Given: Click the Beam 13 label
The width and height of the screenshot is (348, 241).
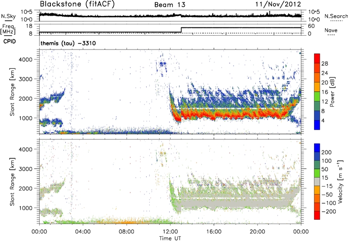Looking at the screenshot, I should tap(170, 5).
